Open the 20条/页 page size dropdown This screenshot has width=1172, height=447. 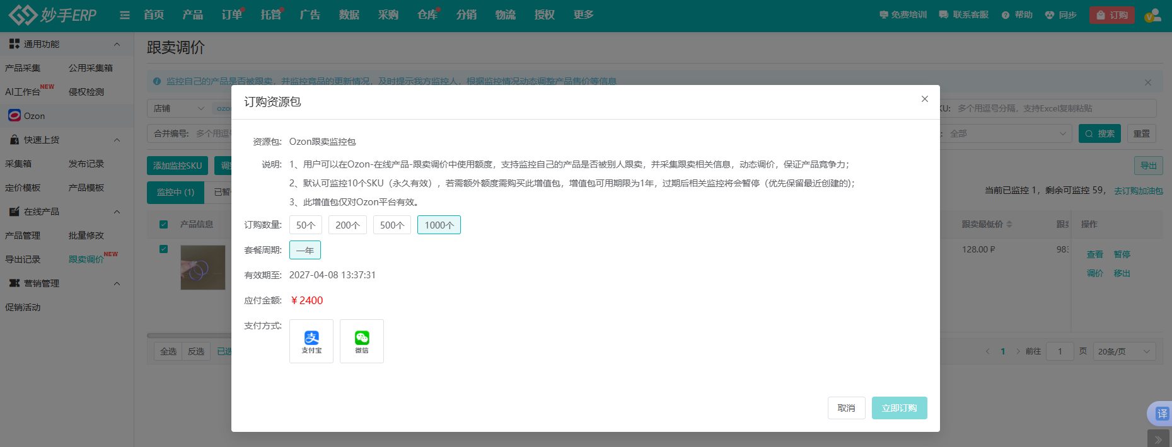(1124, 351)
